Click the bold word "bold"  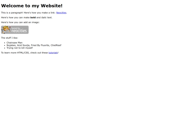(x=33, y=18)
